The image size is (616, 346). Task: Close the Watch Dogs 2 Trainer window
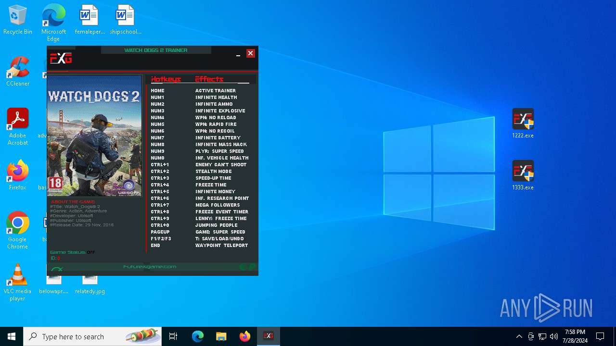pyautogui.click(x=250, y=53)
